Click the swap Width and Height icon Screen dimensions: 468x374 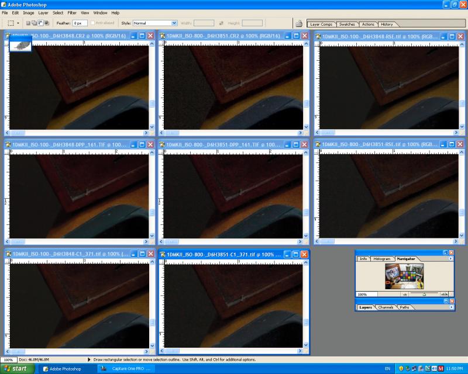221,23
